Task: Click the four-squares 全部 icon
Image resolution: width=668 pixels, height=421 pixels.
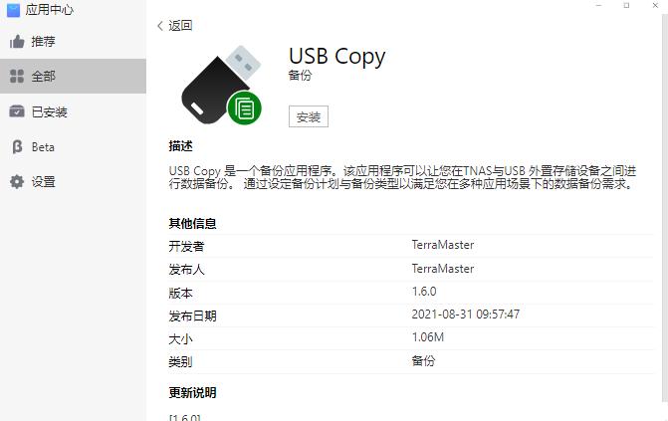Action: pyautogui.click(x=17, y=77)
